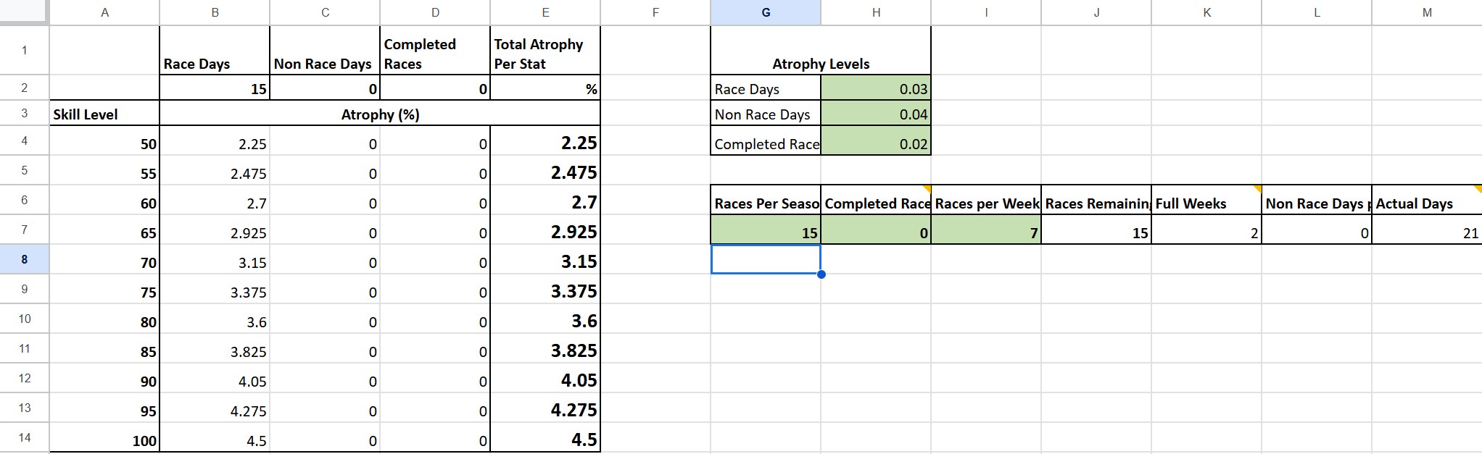Click the 'Full Weeks' header cell

[1206, 200]
